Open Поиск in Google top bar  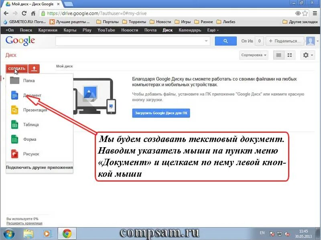point(26,30)
